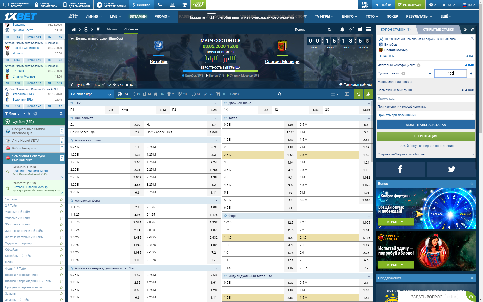Image resolution: width=483 pixels, height=302 pixels.
Task: Open the line graph icon beside the bell
Action: (x=351, y=29)
